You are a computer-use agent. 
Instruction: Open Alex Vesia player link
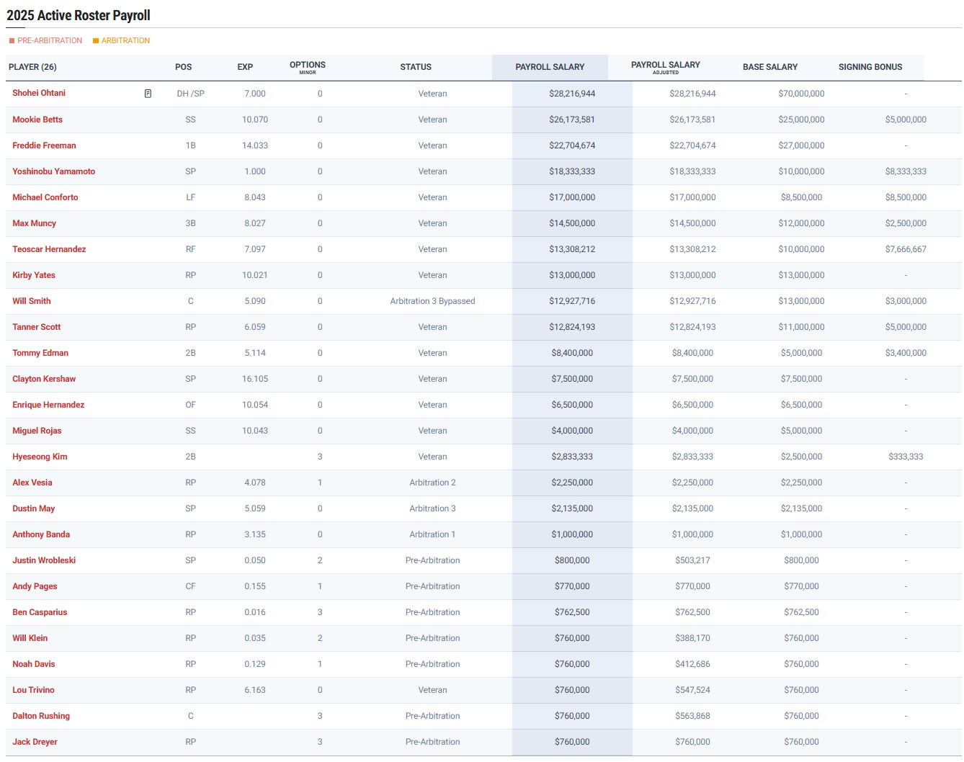click(x=32, y=483)
